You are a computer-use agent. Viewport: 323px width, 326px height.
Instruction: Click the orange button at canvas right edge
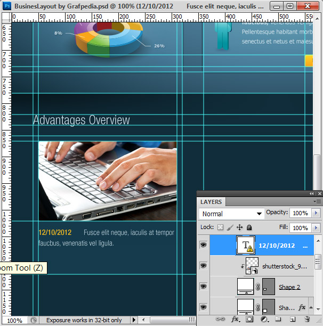309,61
